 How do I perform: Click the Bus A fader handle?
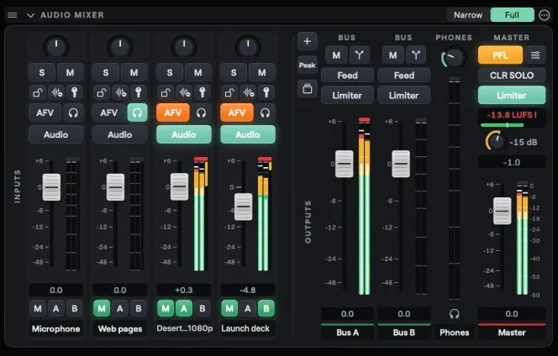coord(345,164)
